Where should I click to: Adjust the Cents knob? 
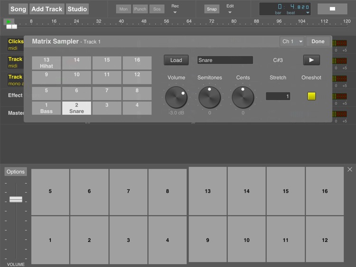[243, 97]
